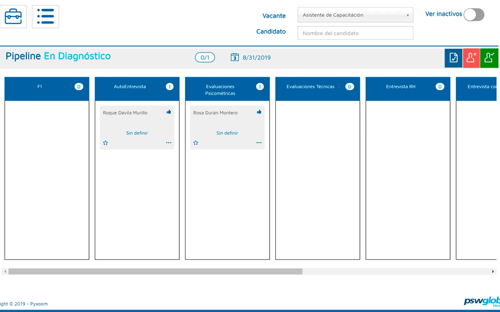Click the scrollbar left arrow
This screenshot has height=312, width=500.
coord(5,271)
